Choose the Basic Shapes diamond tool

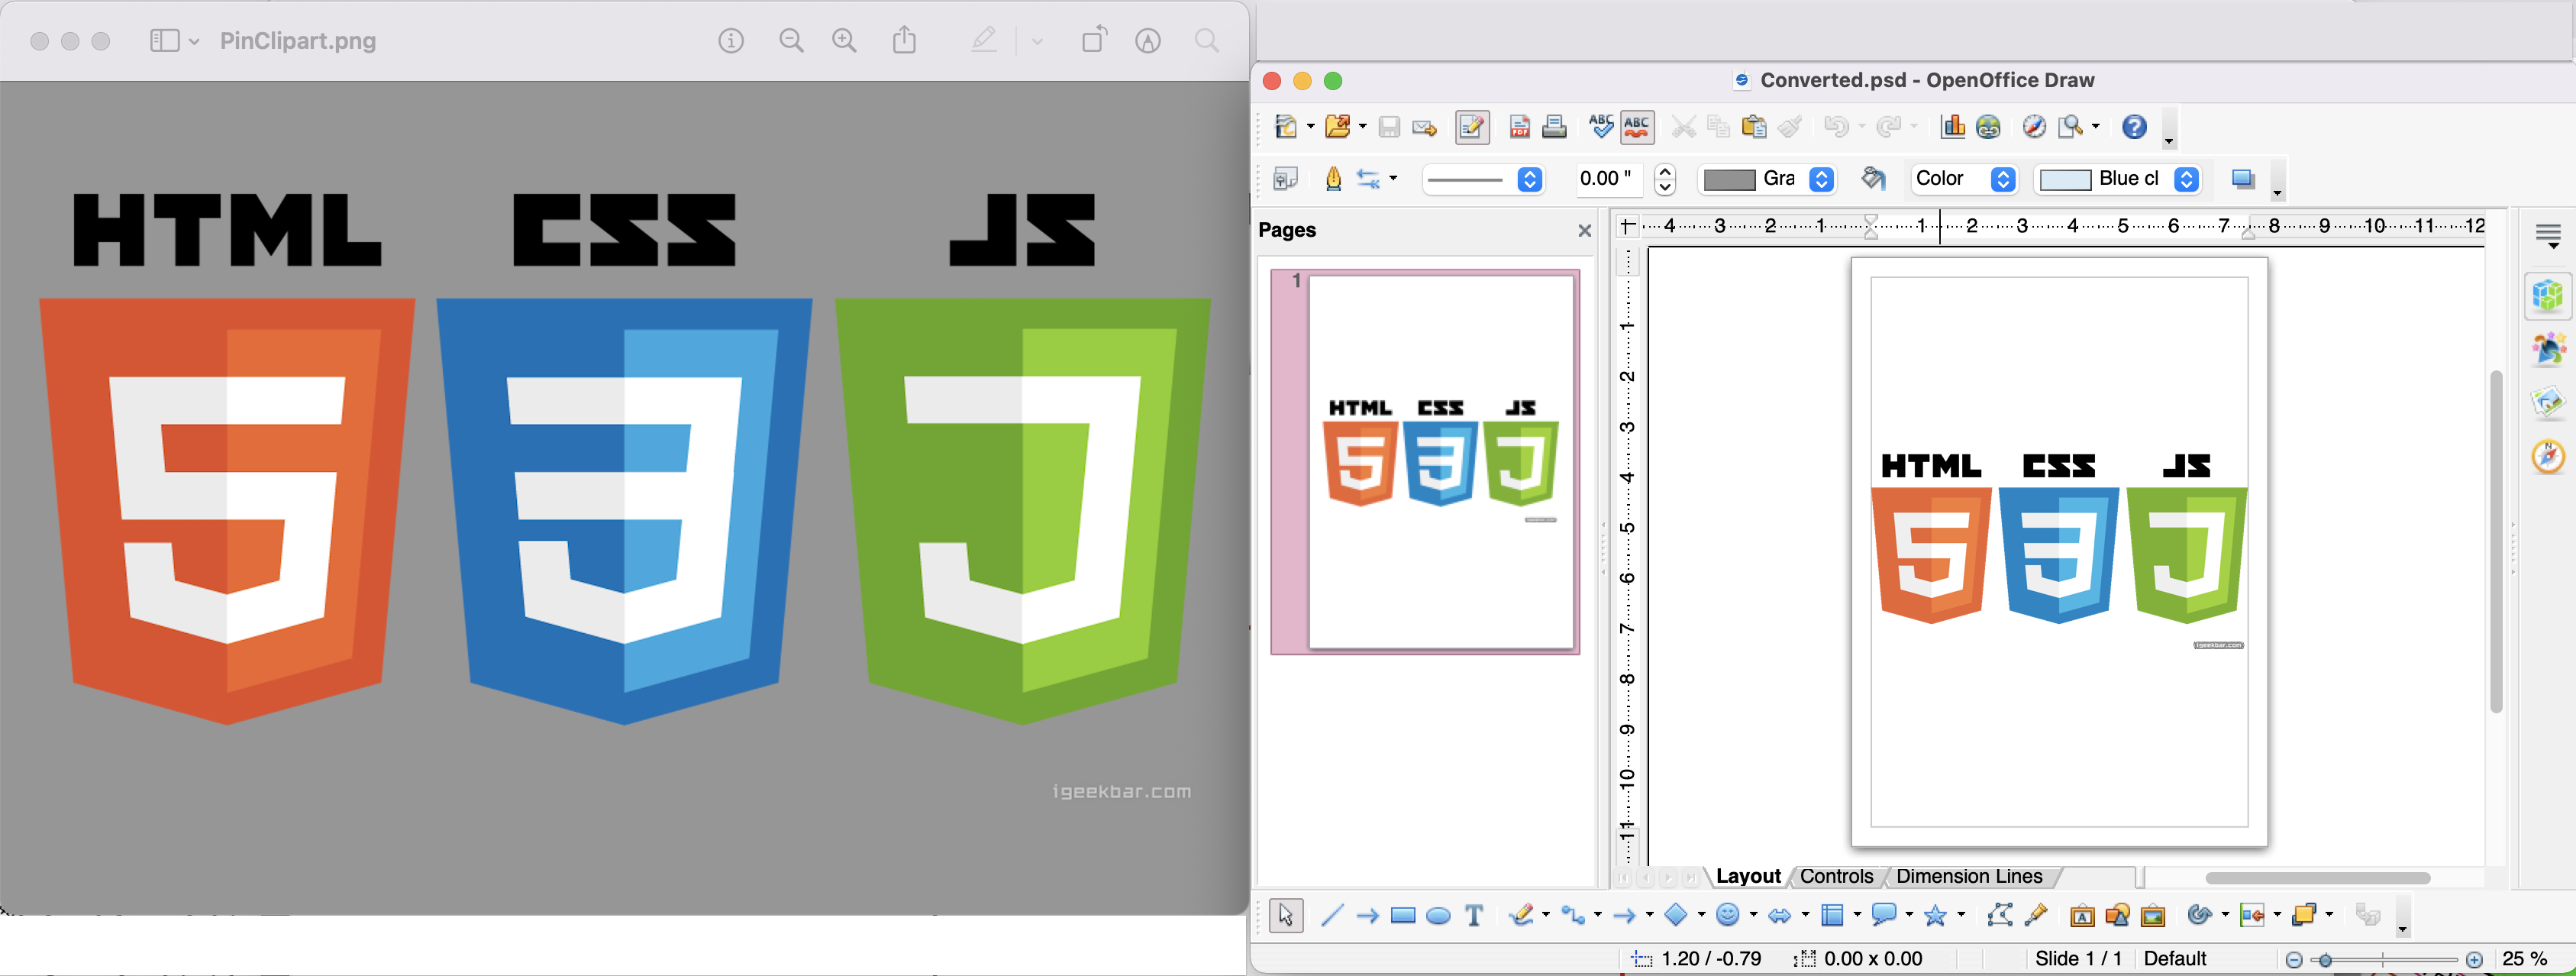tap(1677, 915)
